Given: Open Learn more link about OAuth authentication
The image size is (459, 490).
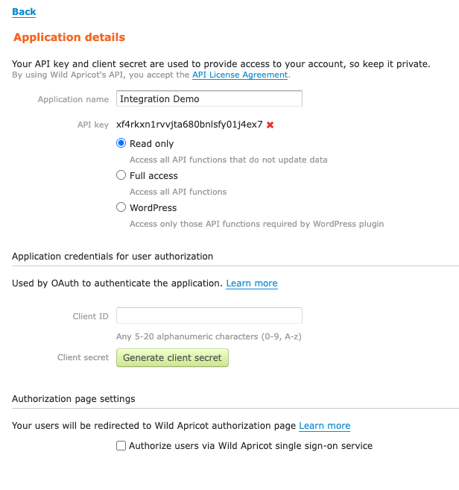Looking at the screenshot, I should coord(252,283).
